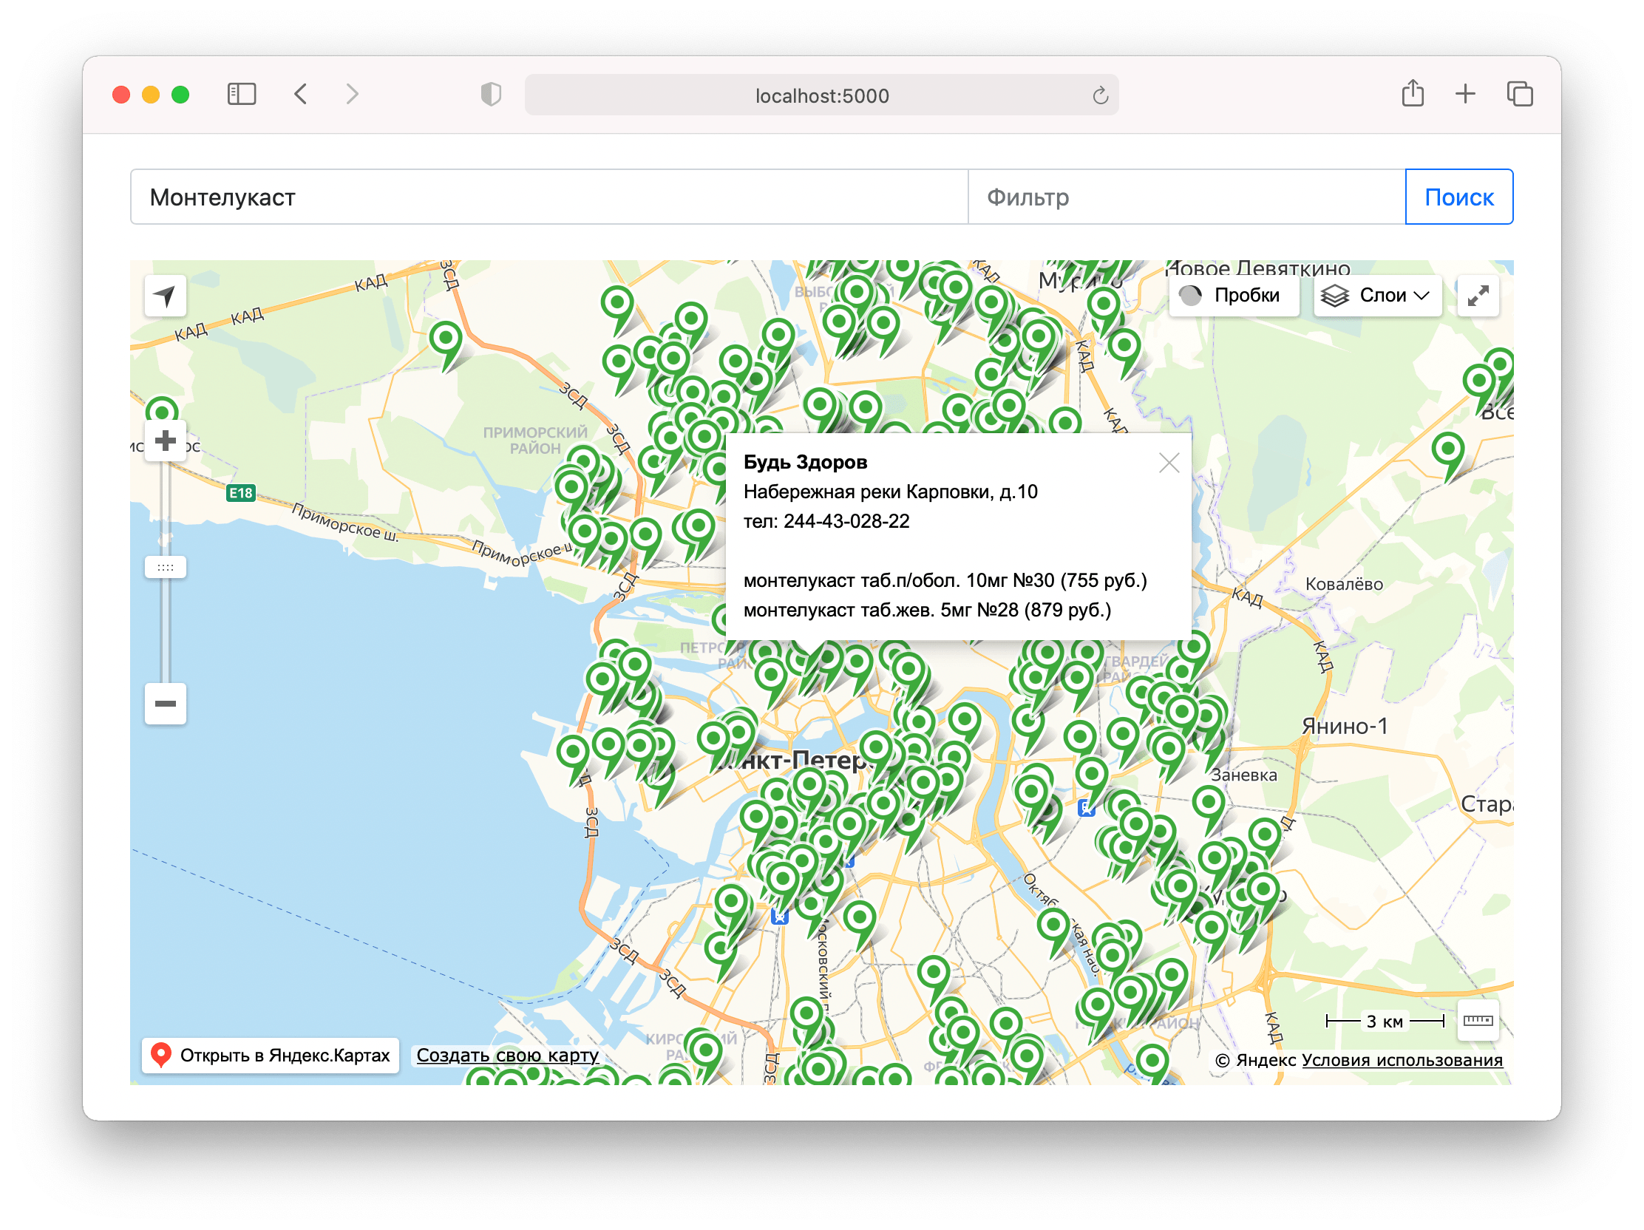Open a new browser tab

pyautogui.click(x=1465, y=95)
